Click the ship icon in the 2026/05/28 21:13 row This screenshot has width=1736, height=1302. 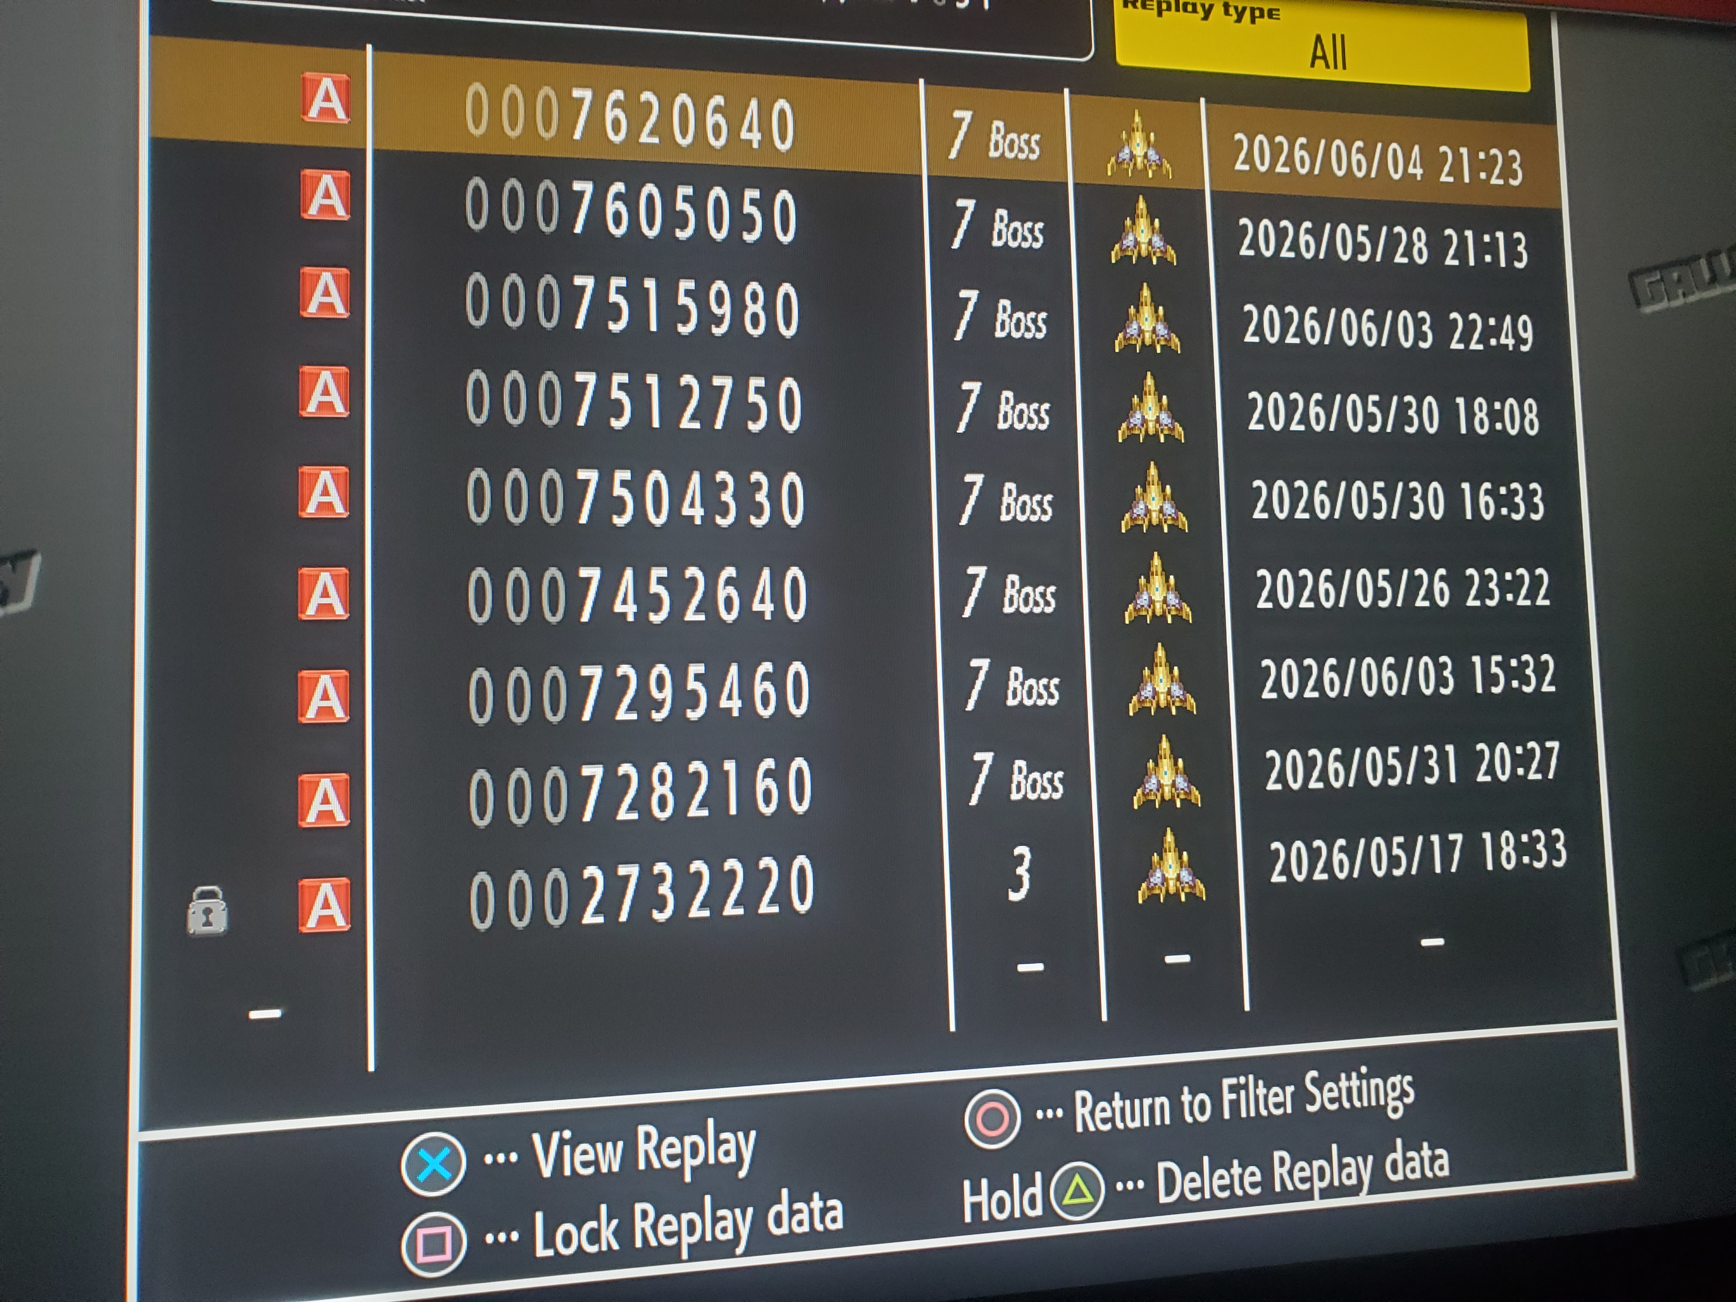[1144, 231]
